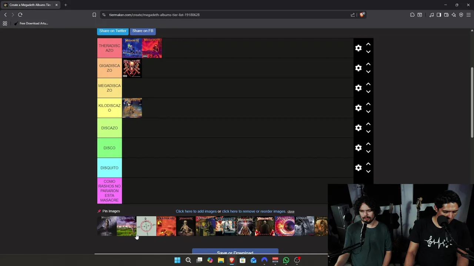The image size is (474, 266).
Task: Move DISQUITO row up with arrow
Action: coord(368,164)
